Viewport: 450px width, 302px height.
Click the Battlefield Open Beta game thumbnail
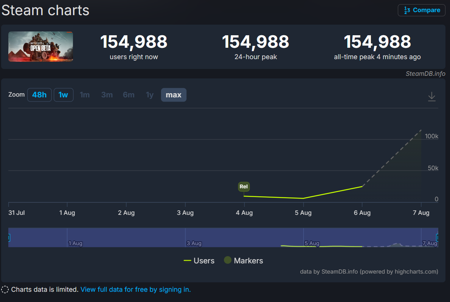pyautogui.click(x=40, y=47)
